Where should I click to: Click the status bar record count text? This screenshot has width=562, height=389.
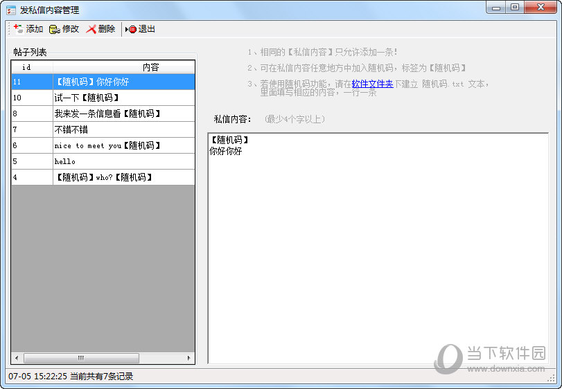(x=101, y=376)
